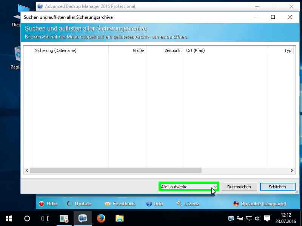Viewport: 302px width, 226px height.
Task: Click the screen recorder taskbar icon
Action: coord(64,218)
